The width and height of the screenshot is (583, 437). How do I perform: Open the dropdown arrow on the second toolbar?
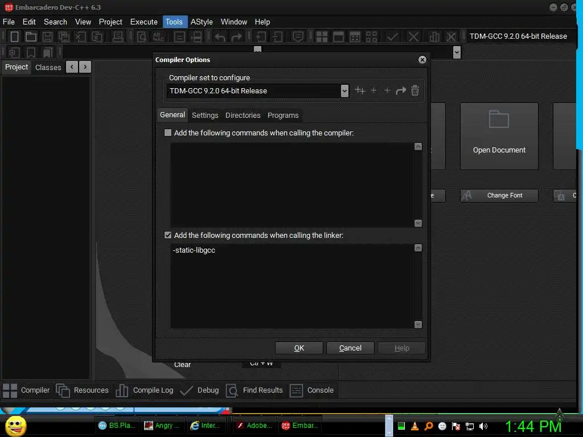click(457, 52)
